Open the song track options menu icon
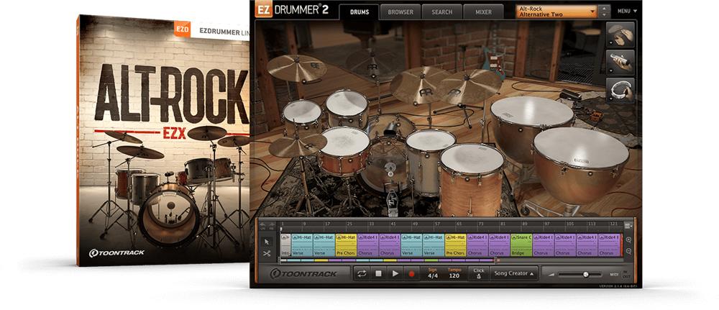719x310 pixels. pyautogui.click(x=628, y=225)
